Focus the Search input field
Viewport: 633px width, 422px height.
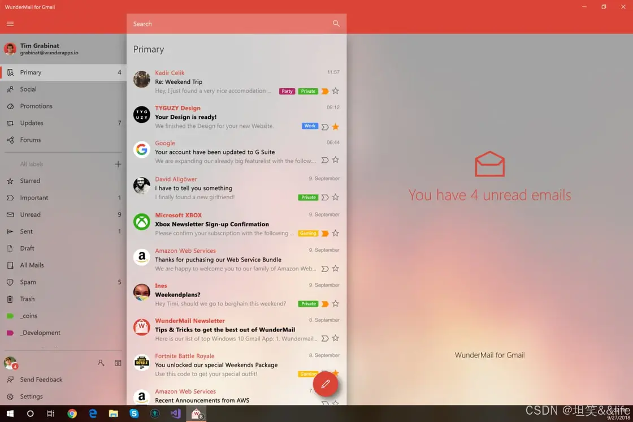(236, 24)
